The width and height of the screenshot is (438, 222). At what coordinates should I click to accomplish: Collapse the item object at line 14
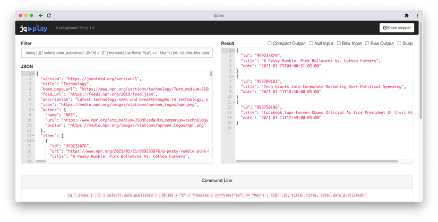coord(33,141)
